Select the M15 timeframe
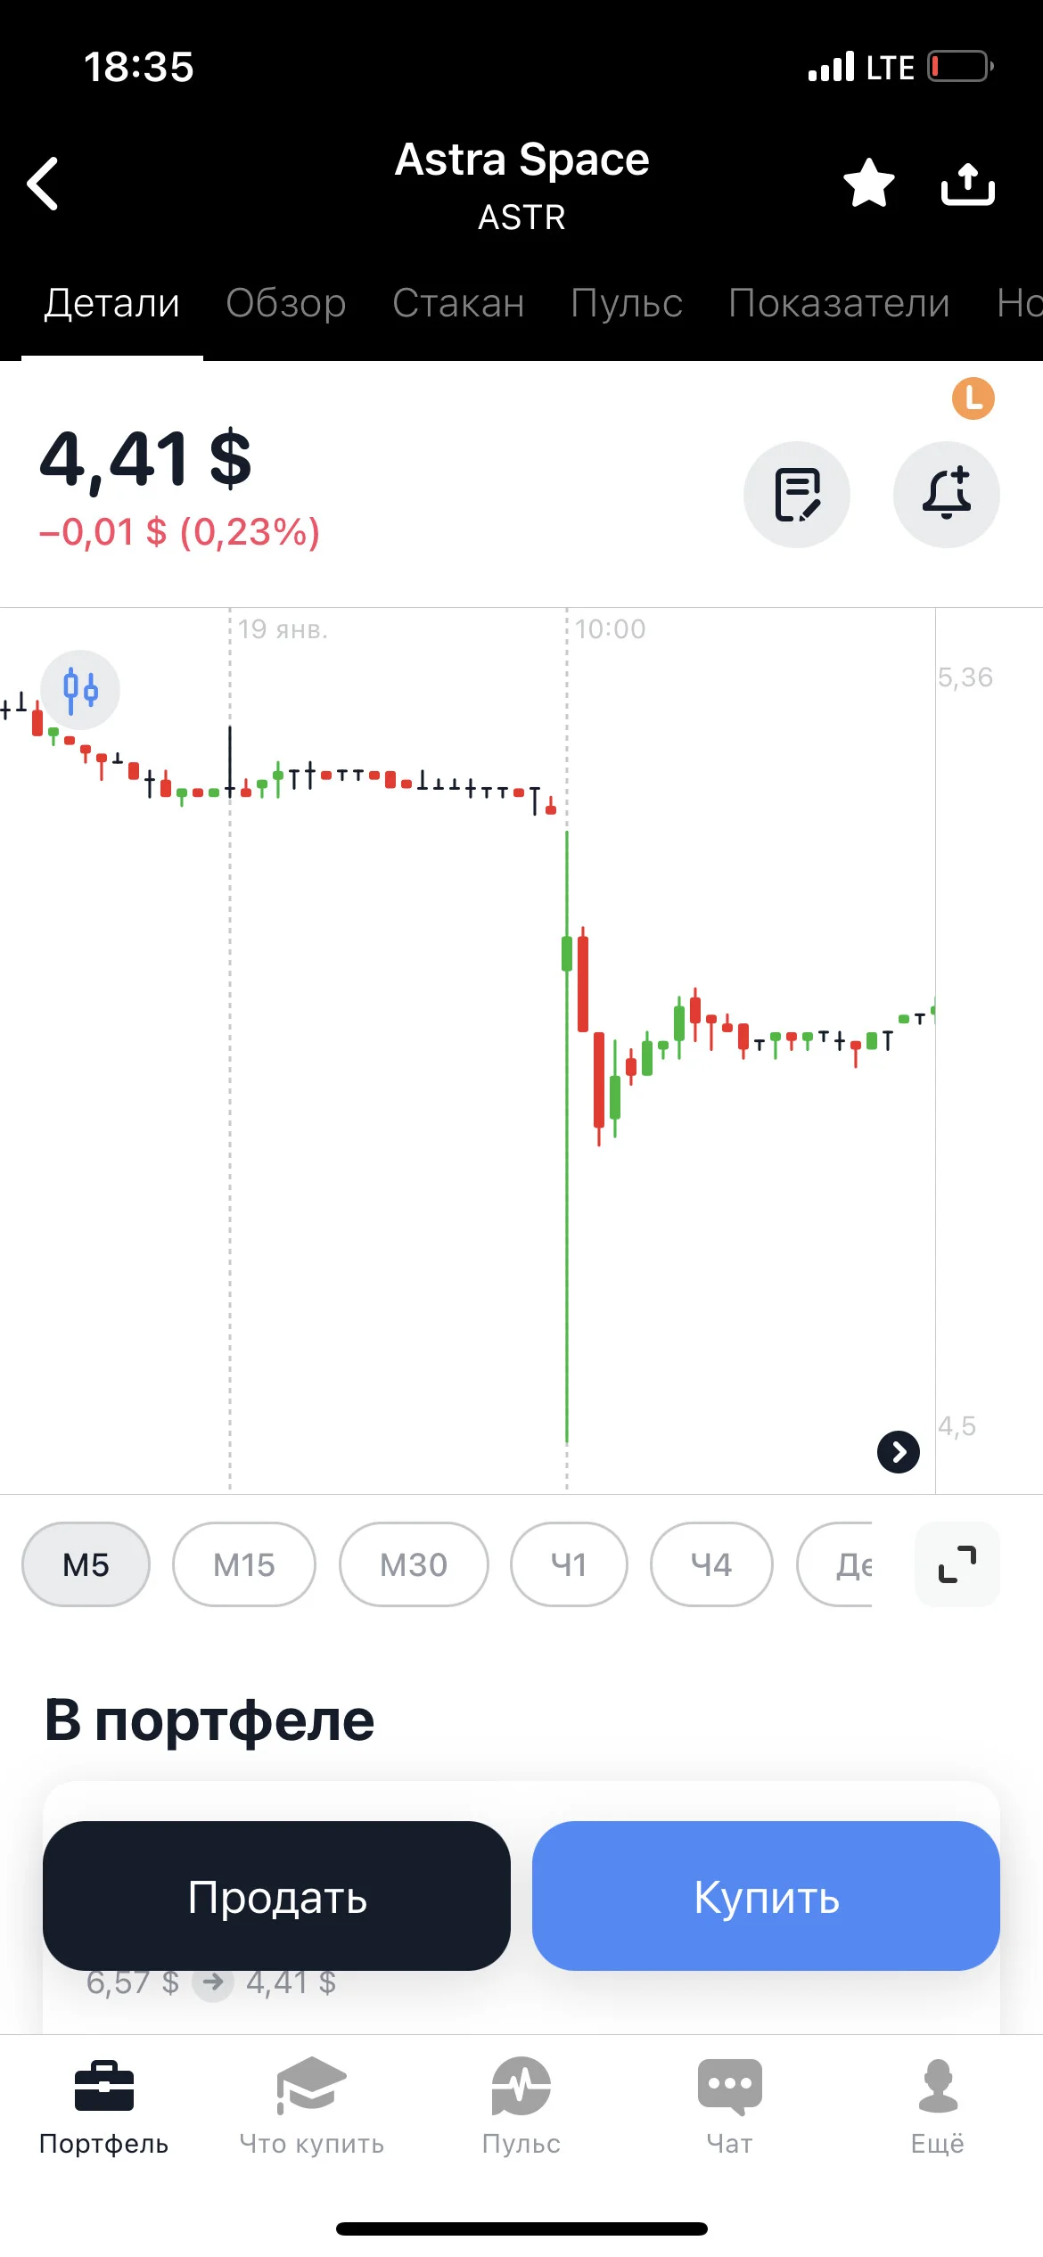 click(x=244, y=1564)
